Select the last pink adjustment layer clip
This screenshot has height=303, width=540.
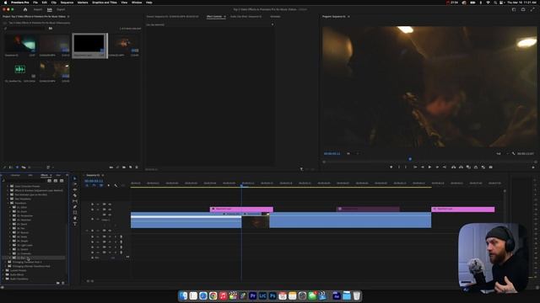[463, 210]
